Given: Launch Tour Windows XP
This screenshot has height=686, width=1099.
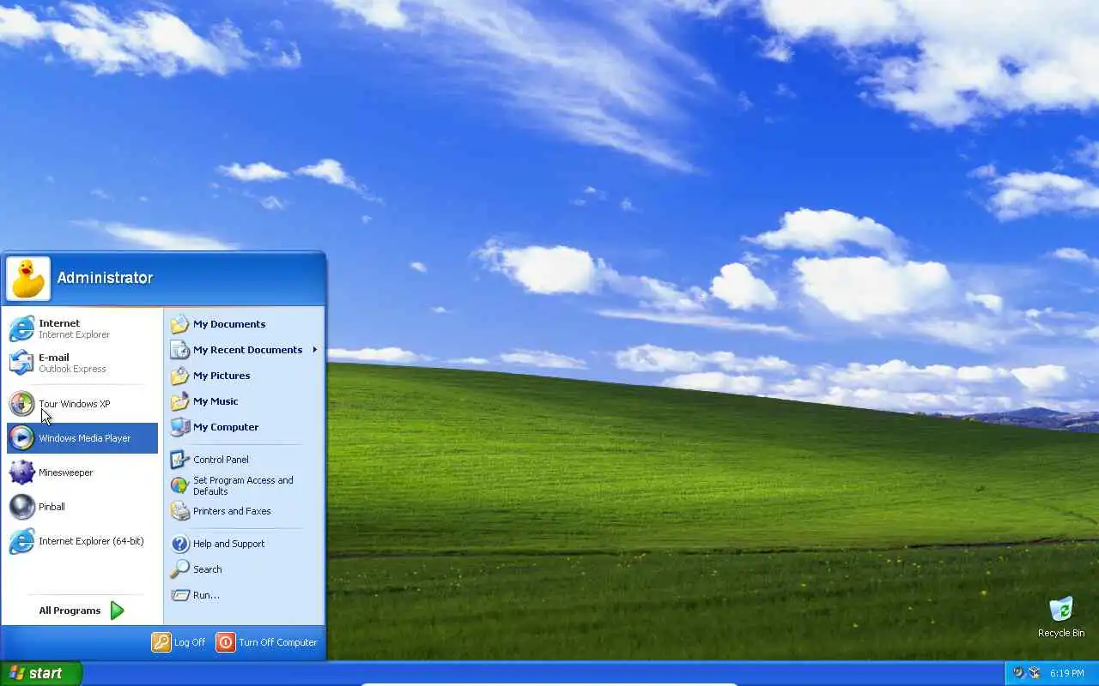Looking at the screenshot, I should [x=82, y=404].
